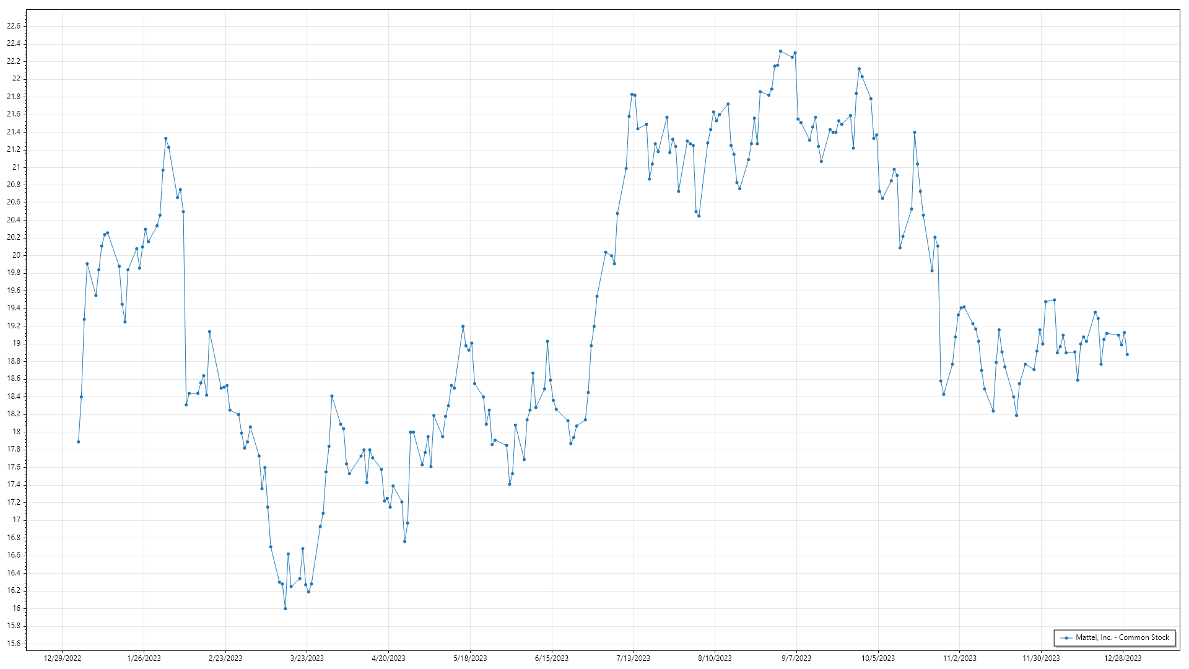1189x669 pixels.
Task: Click the 18 y-axis tick label
Action: point(16,432)
